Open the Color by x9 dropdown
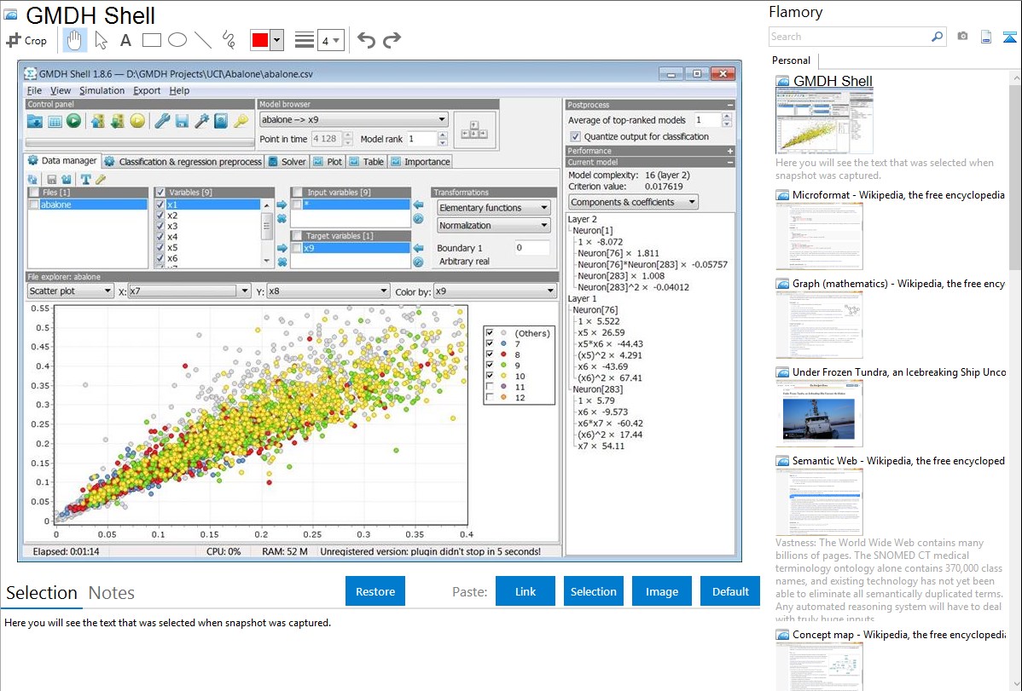 (x=495, y=291)
